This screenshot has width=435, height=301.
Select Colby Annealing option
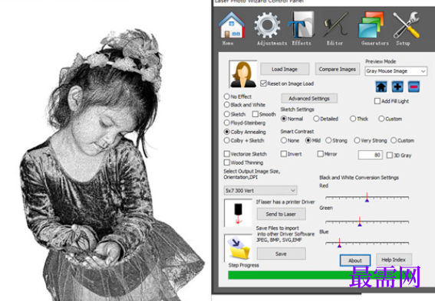227,132
